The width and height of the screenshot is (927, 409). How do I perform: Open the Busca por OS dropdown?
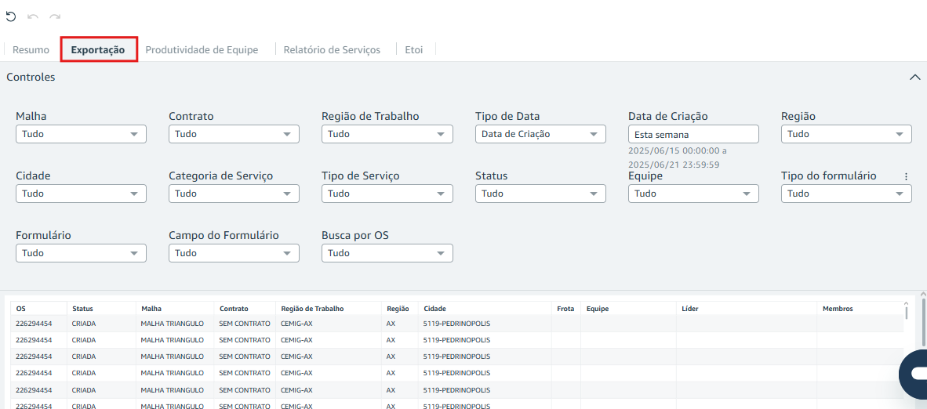387,253
